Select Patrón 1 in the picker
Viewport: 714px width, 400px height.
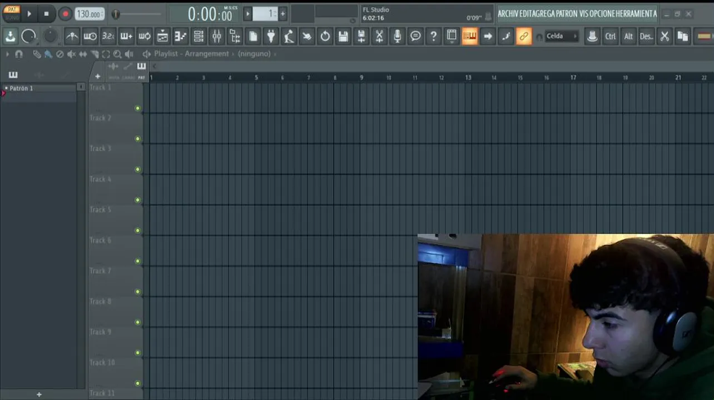click(x=39, y=88)
